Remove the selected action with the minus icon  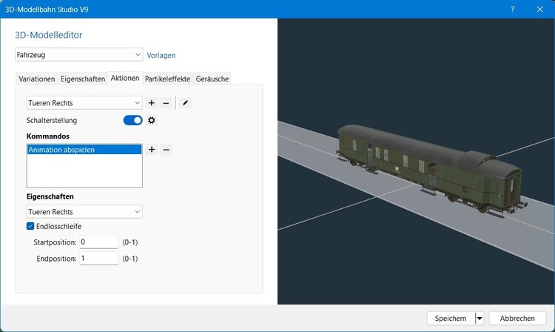[x=166, y=103]
